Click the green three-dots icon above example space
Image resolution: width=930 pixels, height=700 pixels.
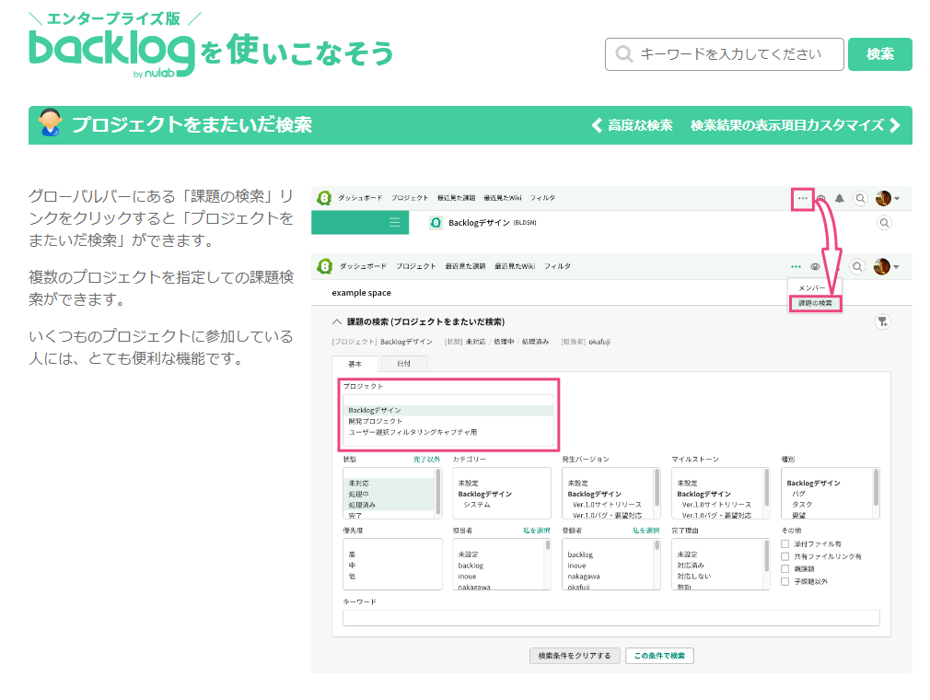(x=796, y=266)
